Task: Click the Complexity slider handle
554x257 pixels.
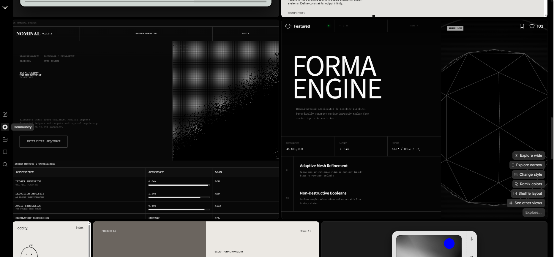Action: 374,16
